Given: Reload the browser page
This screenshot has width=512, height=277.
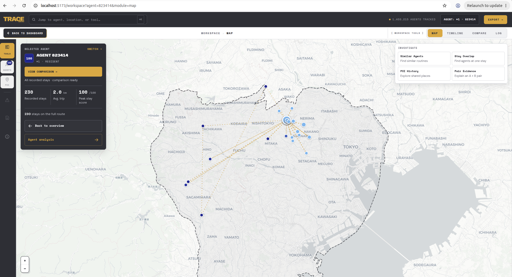Looking at the screenshot, I should [24, 6].
